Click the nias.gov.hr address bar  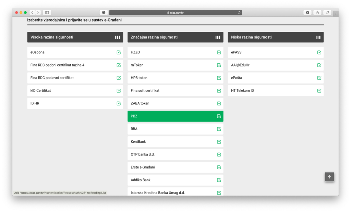point(175,13)
